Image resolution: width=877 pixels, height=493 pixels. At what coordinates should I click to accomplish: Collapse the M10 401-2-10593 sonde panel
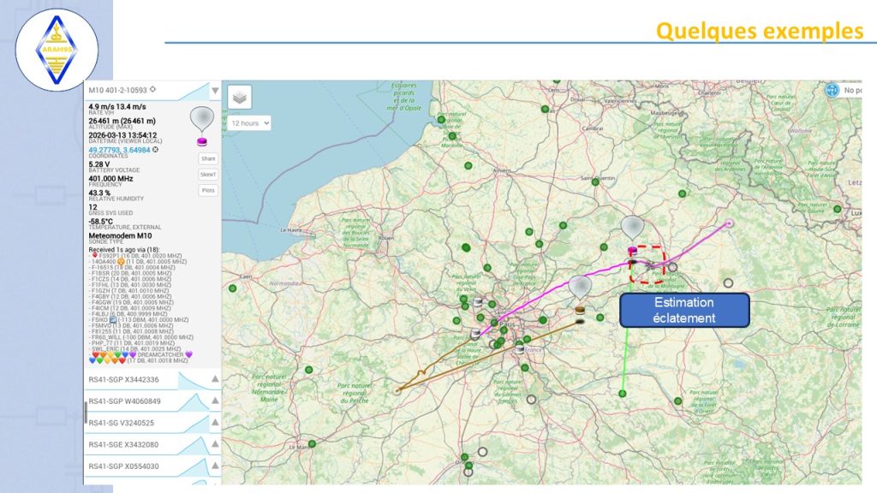point(215,90)
